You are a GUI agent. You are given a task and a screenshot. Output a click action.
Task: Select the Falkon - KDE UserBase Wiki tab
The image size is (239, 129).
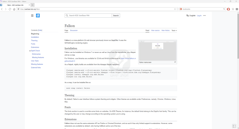tap(15, 5)
